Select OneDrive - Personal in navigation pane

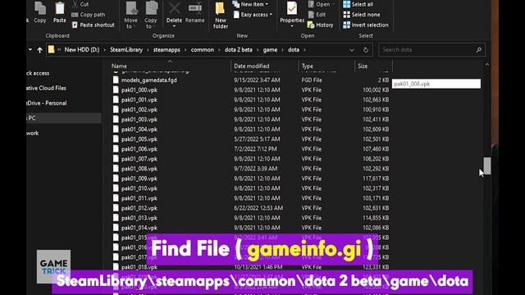(x=47, y=103)
